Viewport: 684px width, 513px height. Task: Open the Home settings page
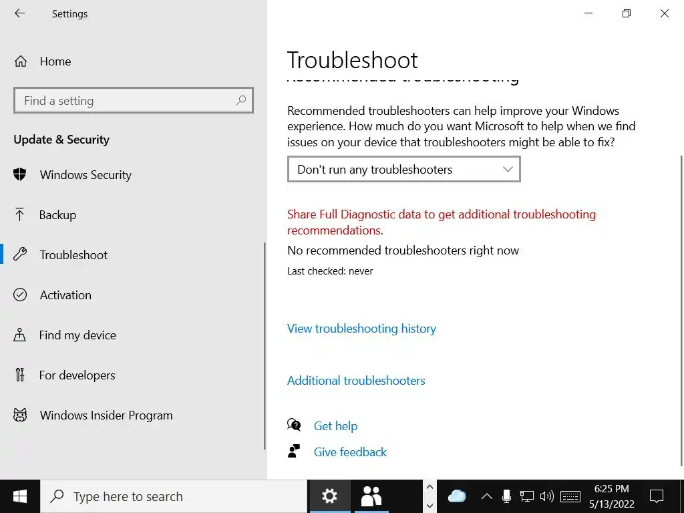coord(55,61)
